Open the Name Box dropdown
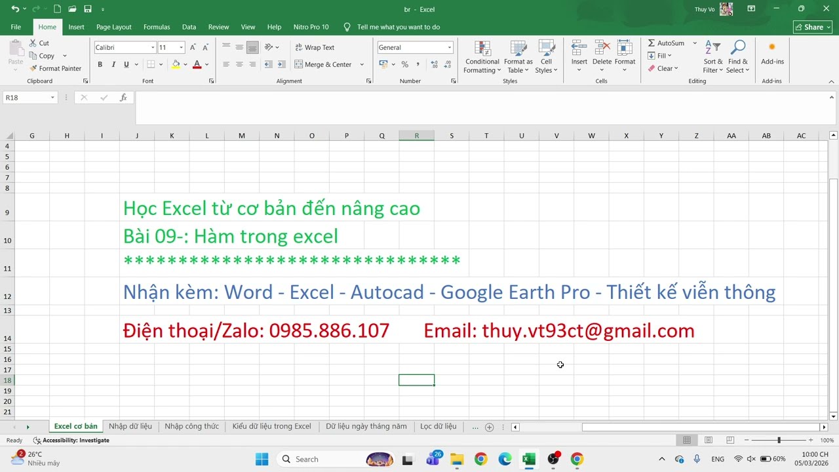Screen dimensions: 839x472 pyautogui.click(x=52, y=97)
